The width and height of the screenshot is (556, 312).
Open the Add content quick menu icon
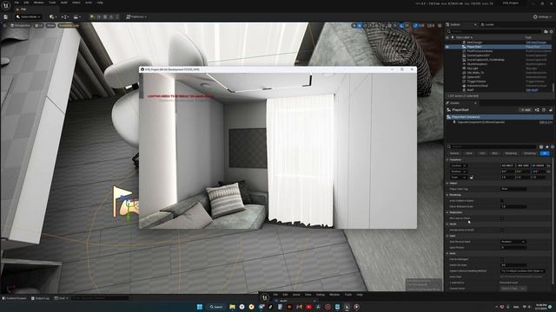(x=53, y=17)
